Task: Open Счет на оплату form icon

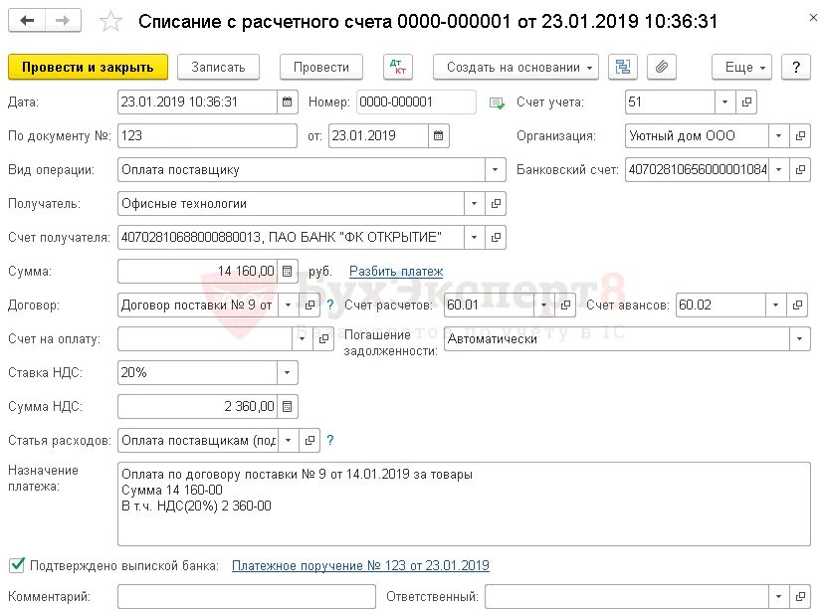Action: point(323,339)
